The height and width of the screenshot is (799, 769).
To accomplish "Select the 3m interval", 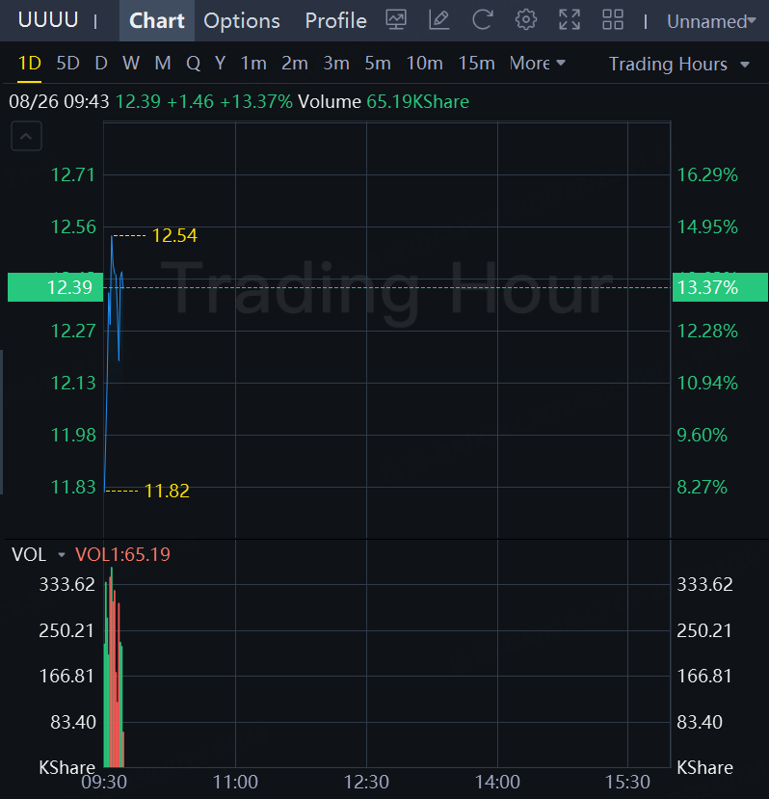I will coord(336,64).
